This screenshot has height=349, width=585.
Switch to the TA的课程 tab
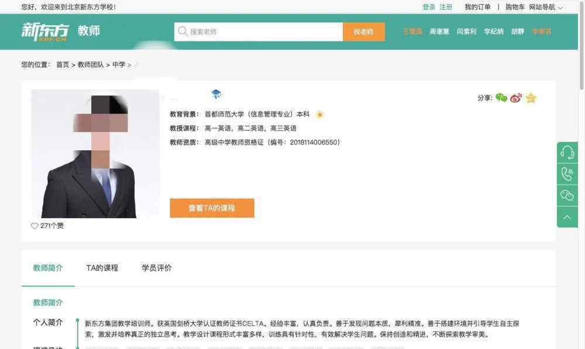click(102, 268)
